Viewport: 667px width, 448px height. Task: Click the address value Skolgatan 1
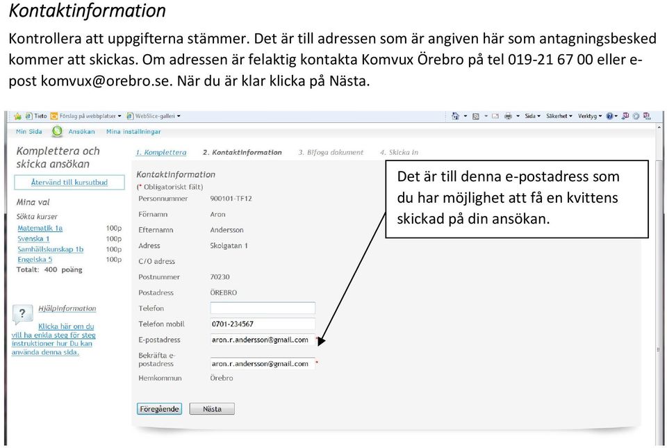[x=229, y=246]
